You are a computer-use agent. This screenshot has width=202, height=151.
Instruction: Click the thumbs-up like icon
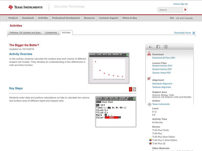coord(151,47)
